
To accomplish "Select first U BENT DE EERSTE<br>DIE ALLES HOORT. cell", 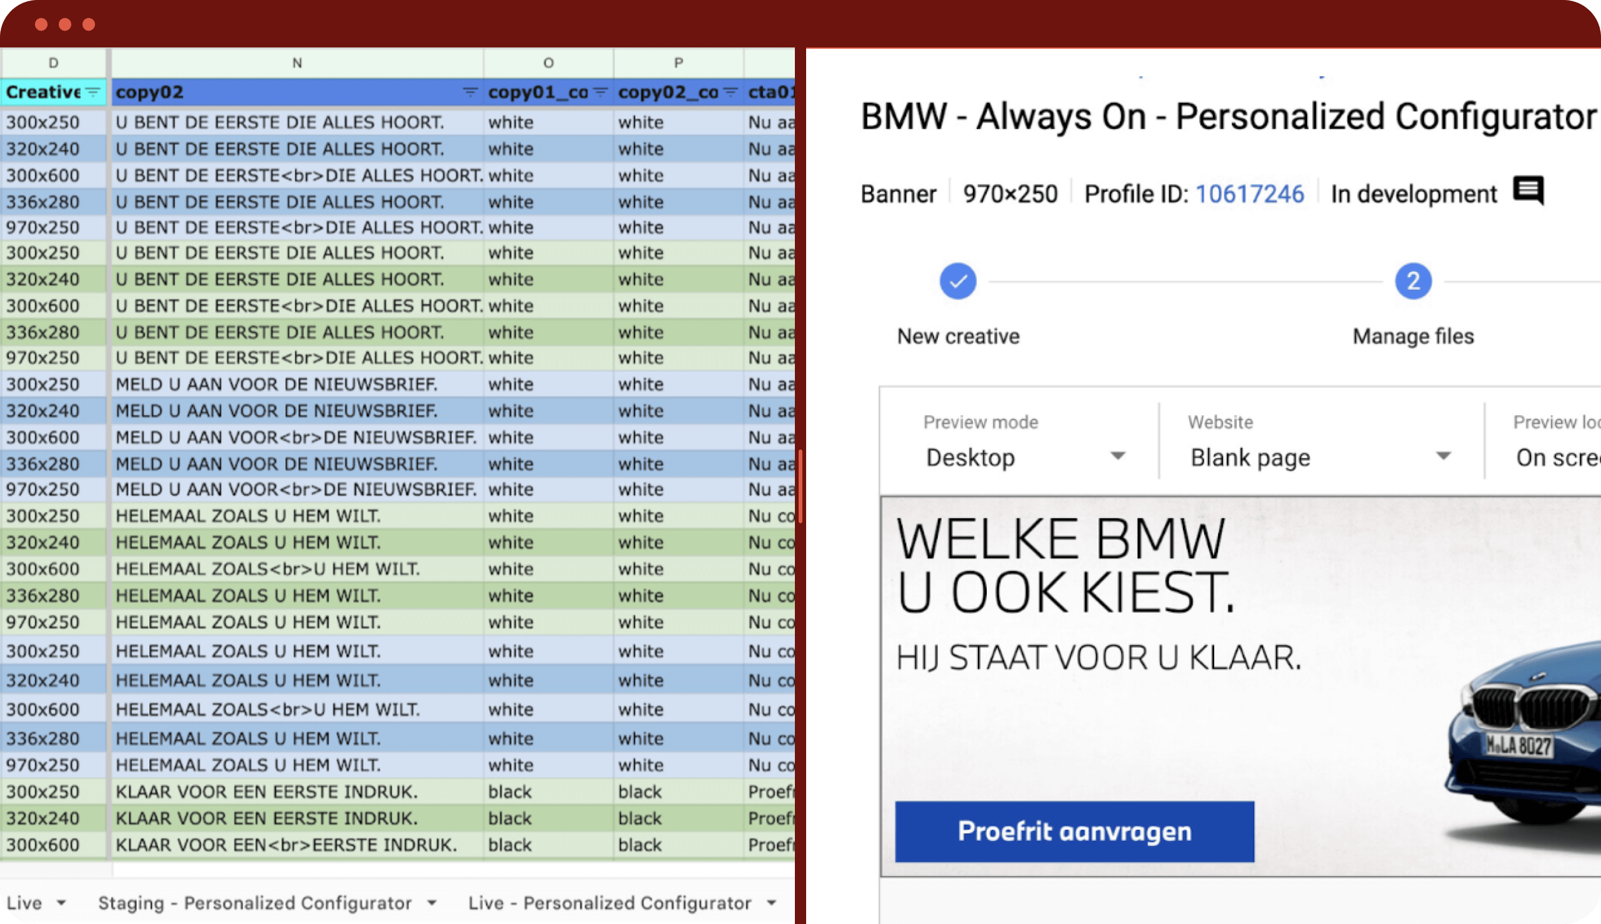I will pyautogui.click(x=297, y=175).
